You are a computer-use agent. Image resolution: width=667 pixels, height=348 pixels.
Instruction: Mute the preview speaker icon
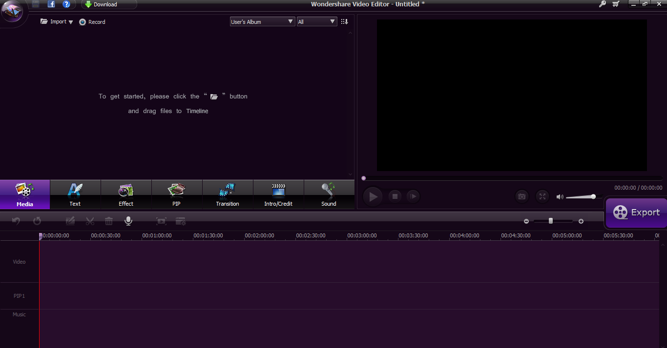(560, 197)
